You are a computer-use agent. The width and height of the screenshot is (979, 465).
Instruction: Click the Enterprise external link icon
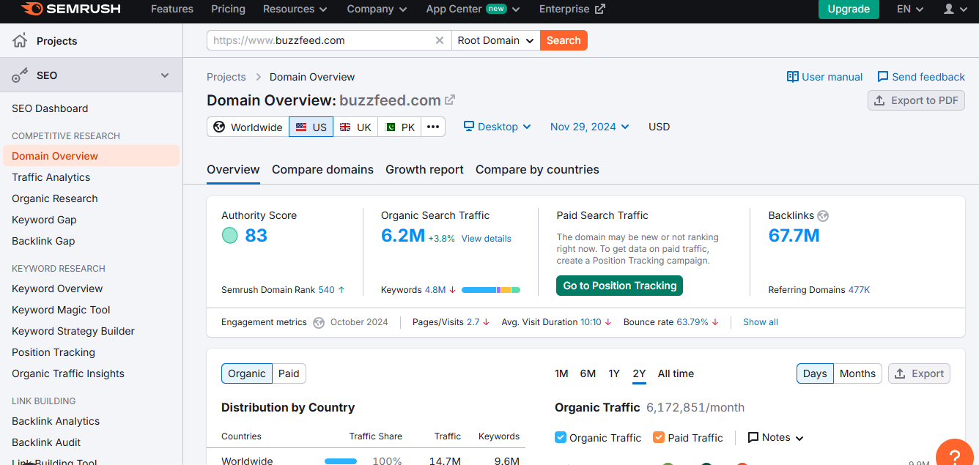[x=600, y=10]
